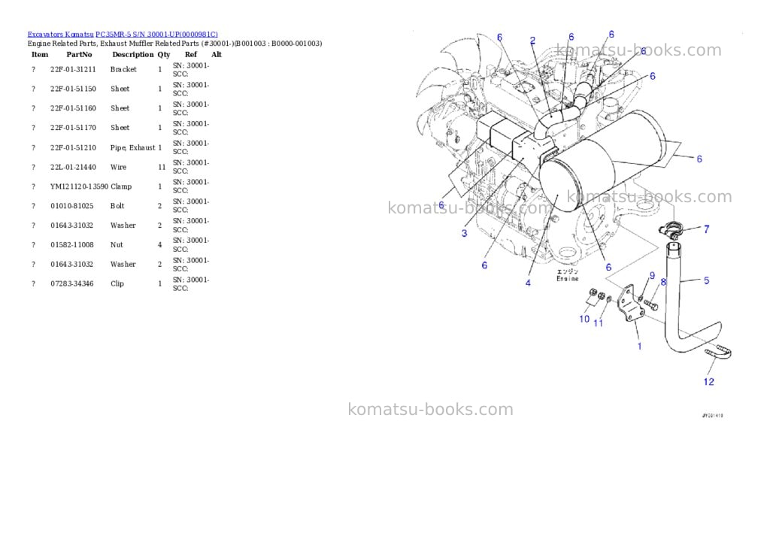Click callout number 11 on the diagram

598,323
